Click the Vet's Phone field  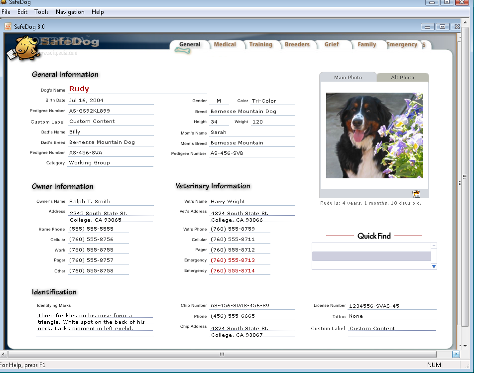[240, 229]
